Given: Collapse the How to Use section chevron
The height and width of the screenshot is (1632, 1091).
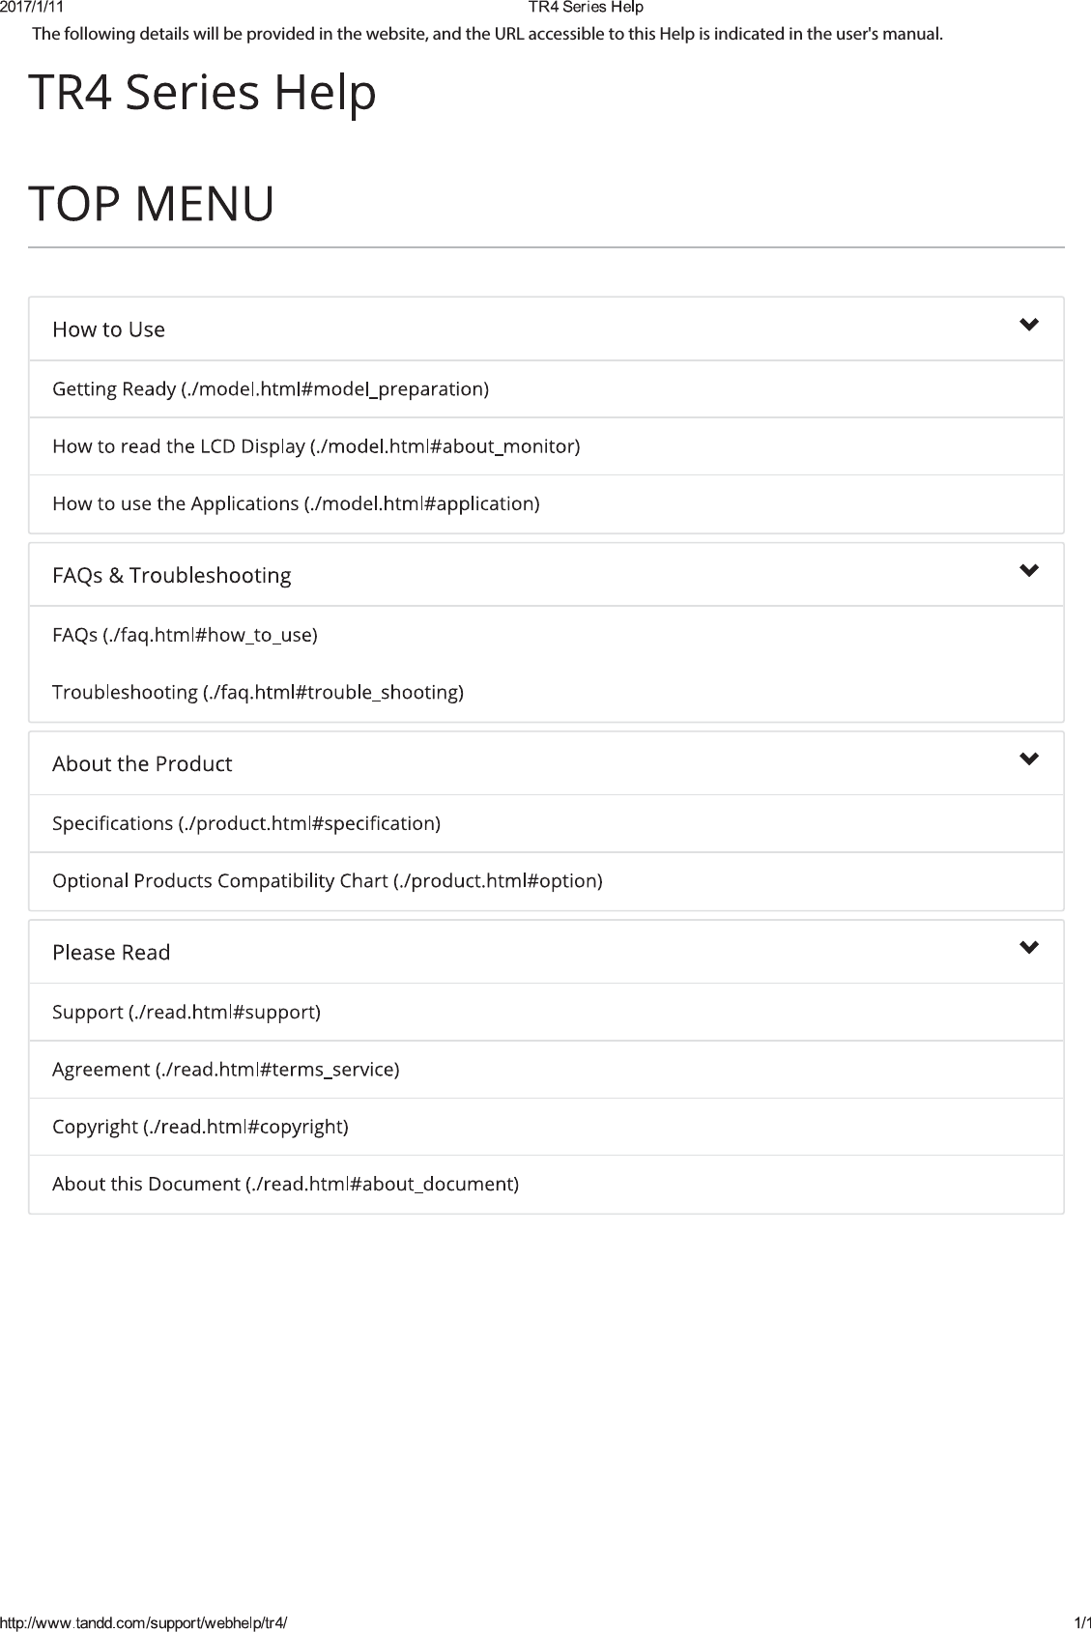Looking at the screenshot, I should [1029, 325].
